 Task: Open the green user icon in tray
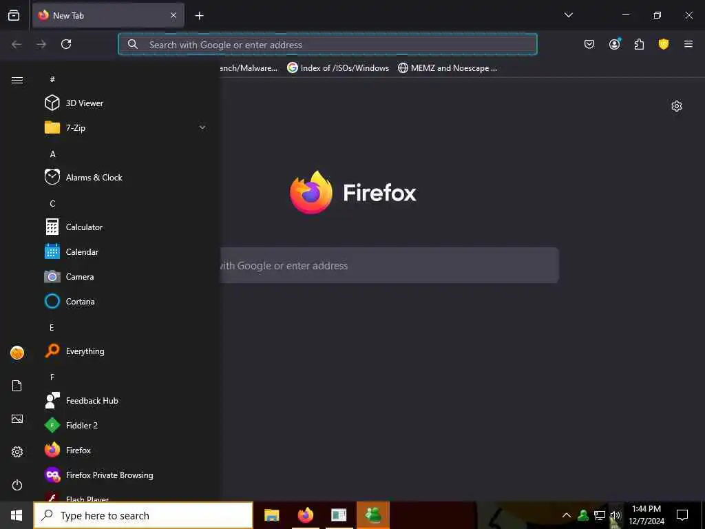pyautogui.click(x=583, y=515)
